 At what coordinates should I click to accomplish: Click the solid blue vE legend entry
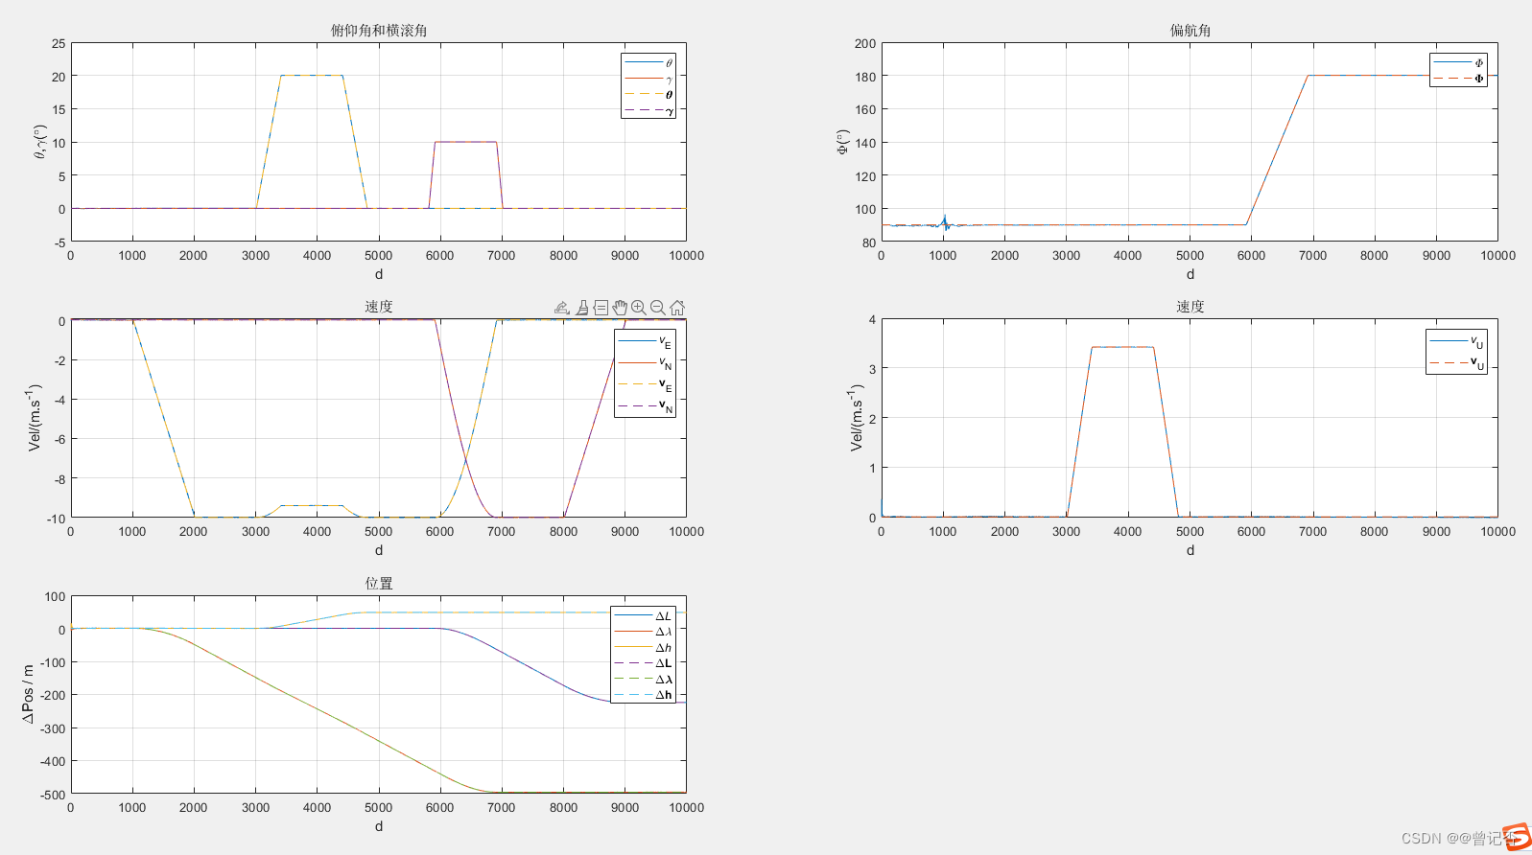click(x=645, y=342)
